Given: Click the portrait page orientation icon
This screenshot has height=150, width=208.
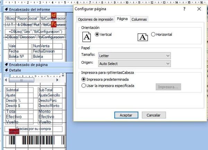Looking at the screenshot, I should [86, 37].
